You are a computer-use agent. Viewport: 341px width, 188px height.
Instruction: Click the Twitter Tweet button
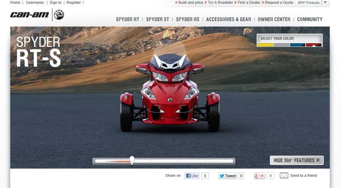click(227, 176)
